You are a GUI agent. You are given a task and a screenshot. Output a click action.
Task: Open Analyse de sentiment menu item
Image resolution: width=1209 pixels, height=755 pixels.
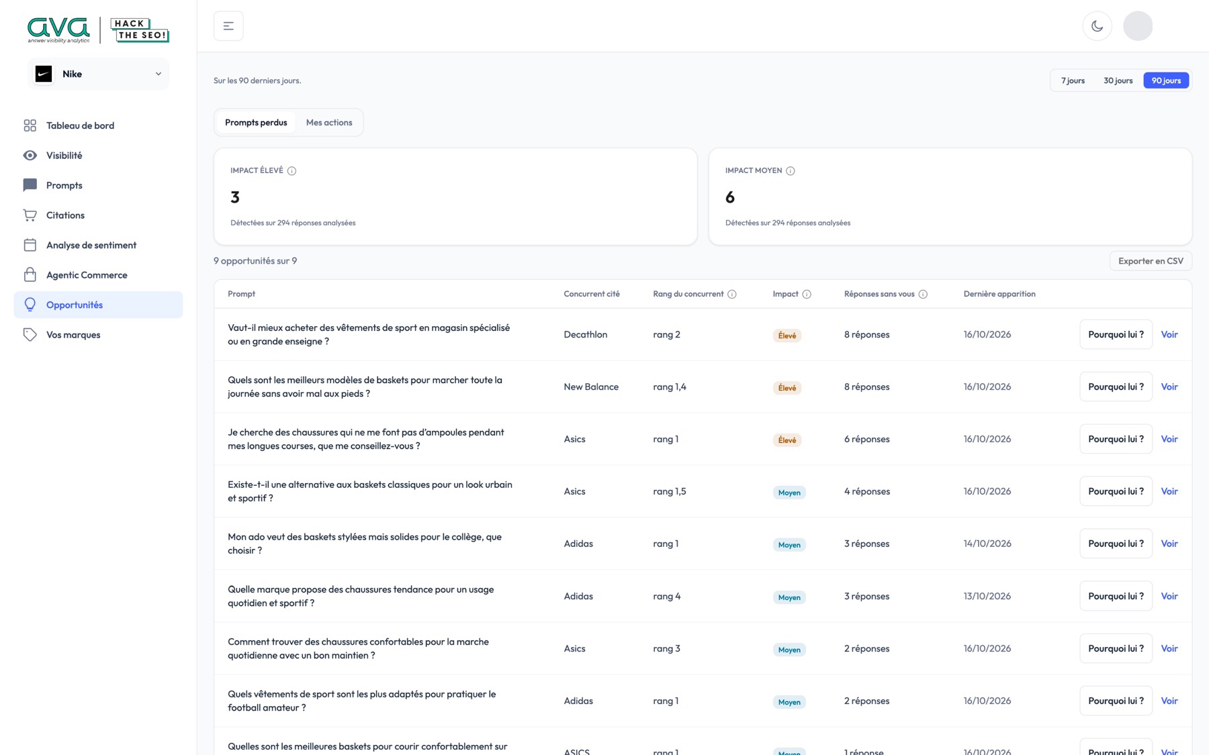98,245
